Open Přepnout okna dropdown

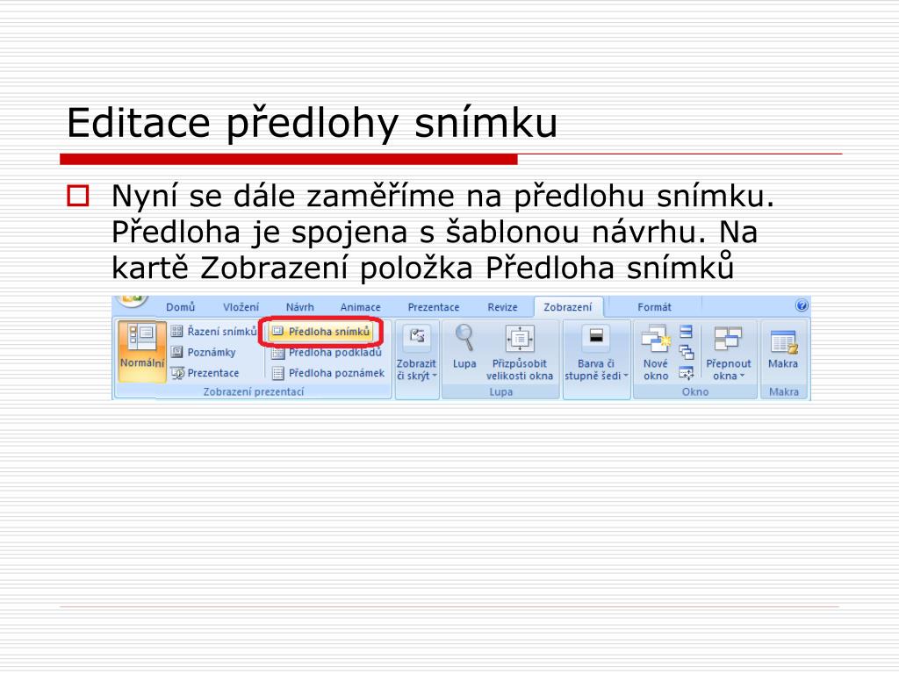coord(728,353)
